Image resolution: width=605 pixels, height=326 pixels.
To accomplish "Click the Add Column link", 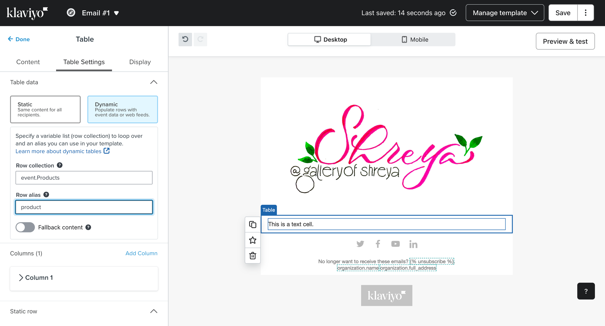I will tap(141, 253).
